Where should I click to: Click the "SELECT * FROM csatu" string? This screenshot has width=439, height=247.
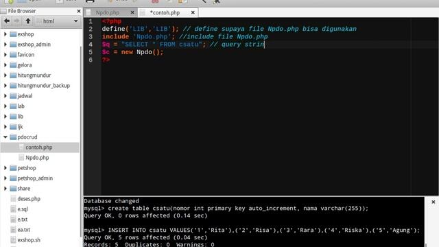point(162,45)
